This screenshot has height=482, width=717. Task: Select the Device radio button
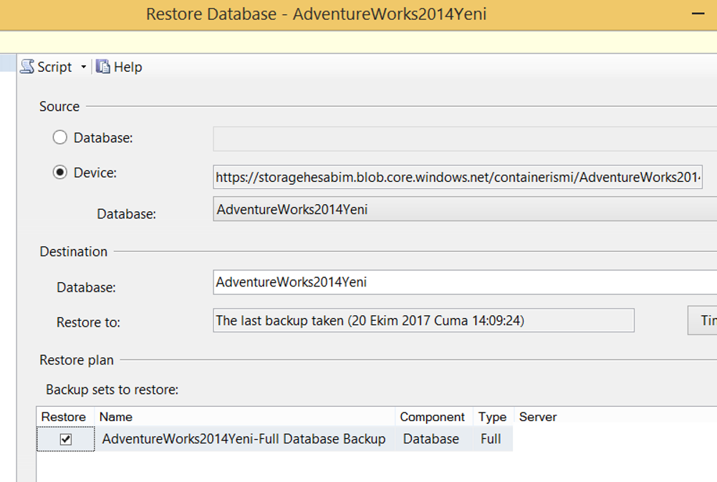[x=60, y=173]
